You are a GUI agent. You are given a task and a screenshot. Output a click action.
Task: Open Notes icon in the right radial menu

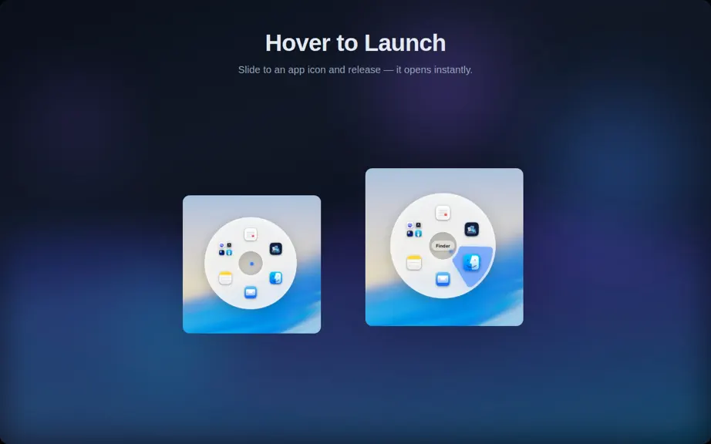(x=414, y=263)
